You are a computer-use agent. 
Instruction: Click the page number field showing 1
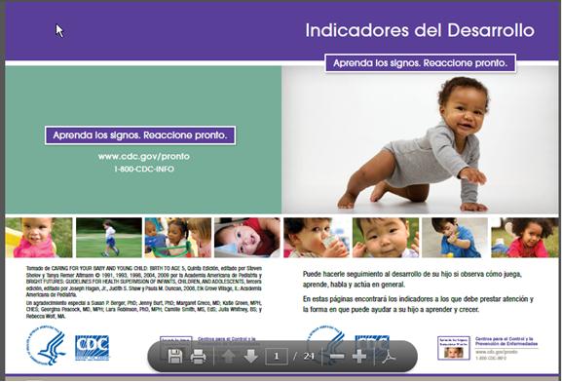[277, 356]
